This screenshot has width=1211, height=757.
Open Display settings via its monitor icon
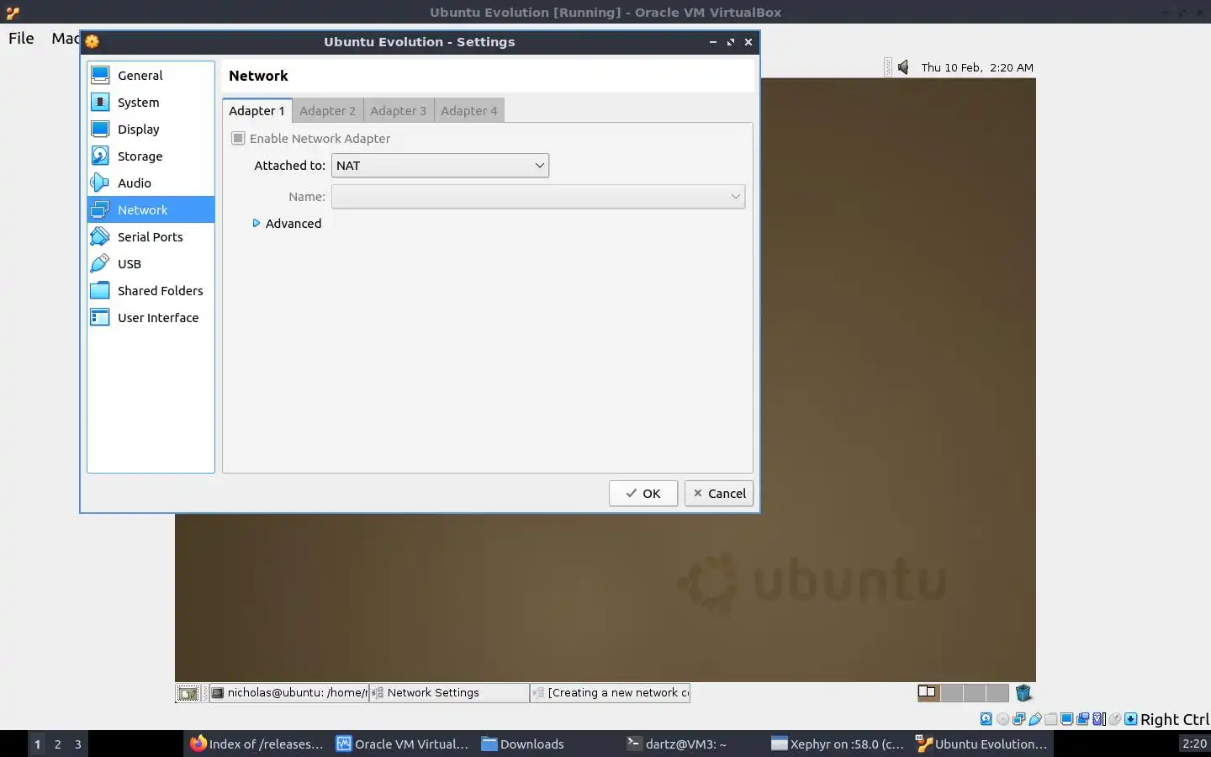click(x=100, y=130)
